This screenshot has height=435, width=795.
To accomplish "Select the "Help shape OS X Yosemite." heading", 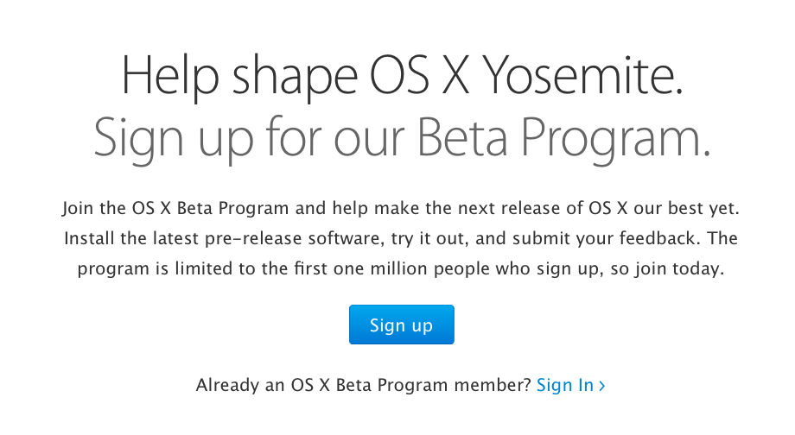I will pyautogui.click(x=402, y=77).
